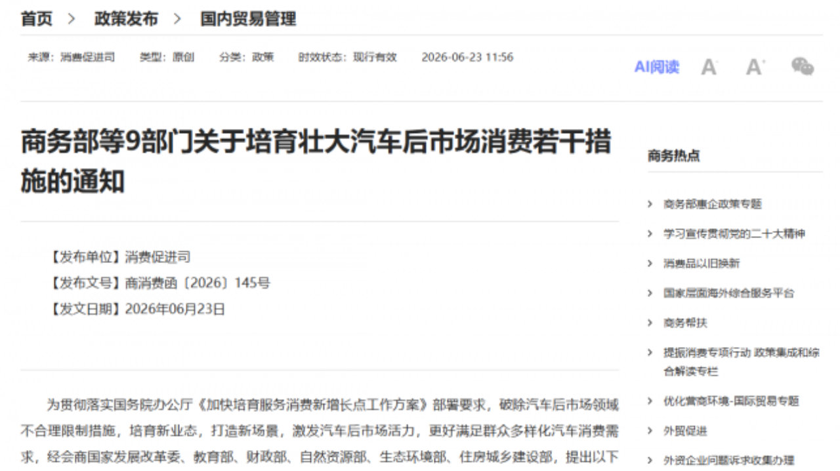
Task: Open 国内贸易管理 breadcrumb link
Action: pyautogui.click(x=248, y=19)
